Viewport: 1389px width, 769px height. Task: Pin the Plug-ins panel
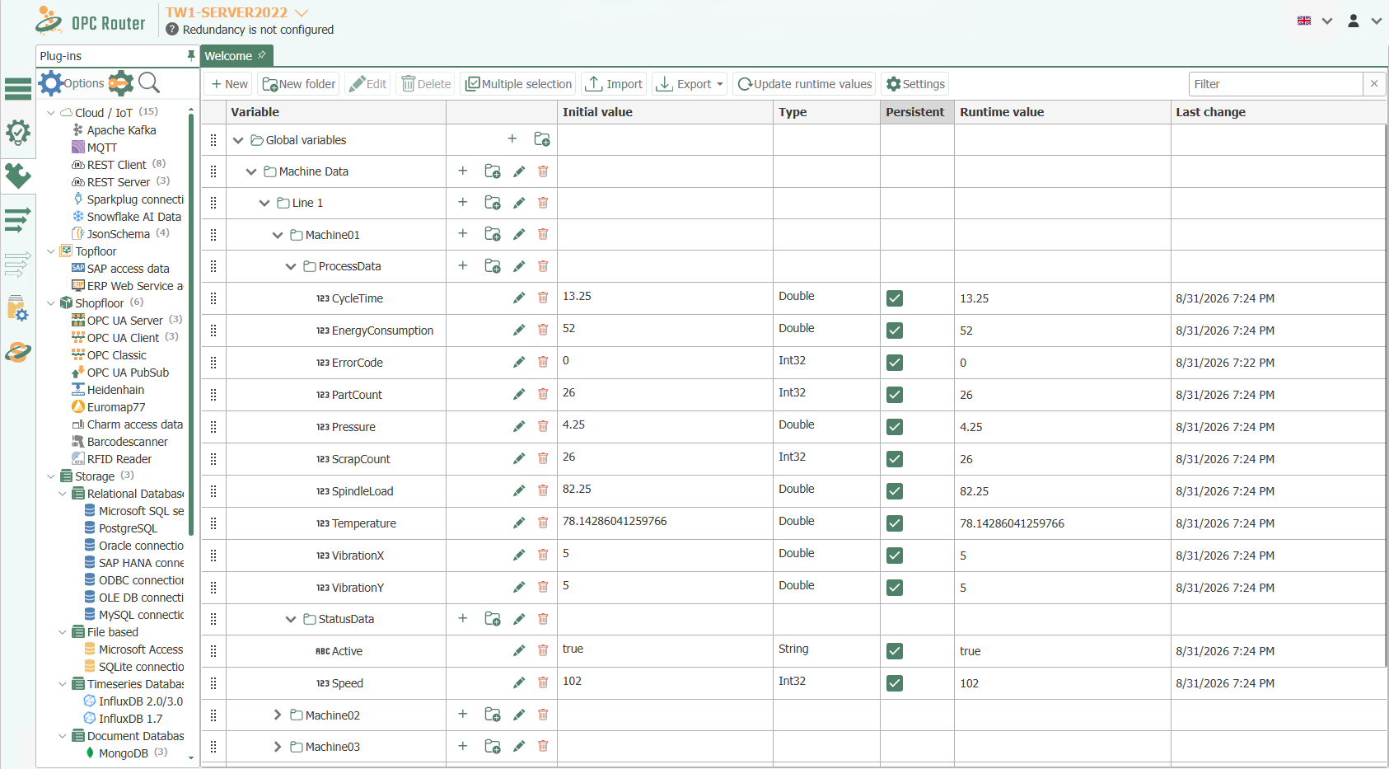[191, 55]
